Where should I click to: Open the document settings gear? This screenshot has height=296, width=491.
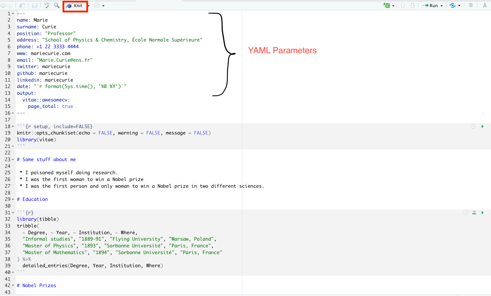[97, 6]
